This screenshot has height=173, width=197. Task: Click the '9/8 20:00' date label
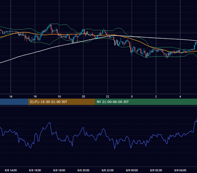coord(83,170)
